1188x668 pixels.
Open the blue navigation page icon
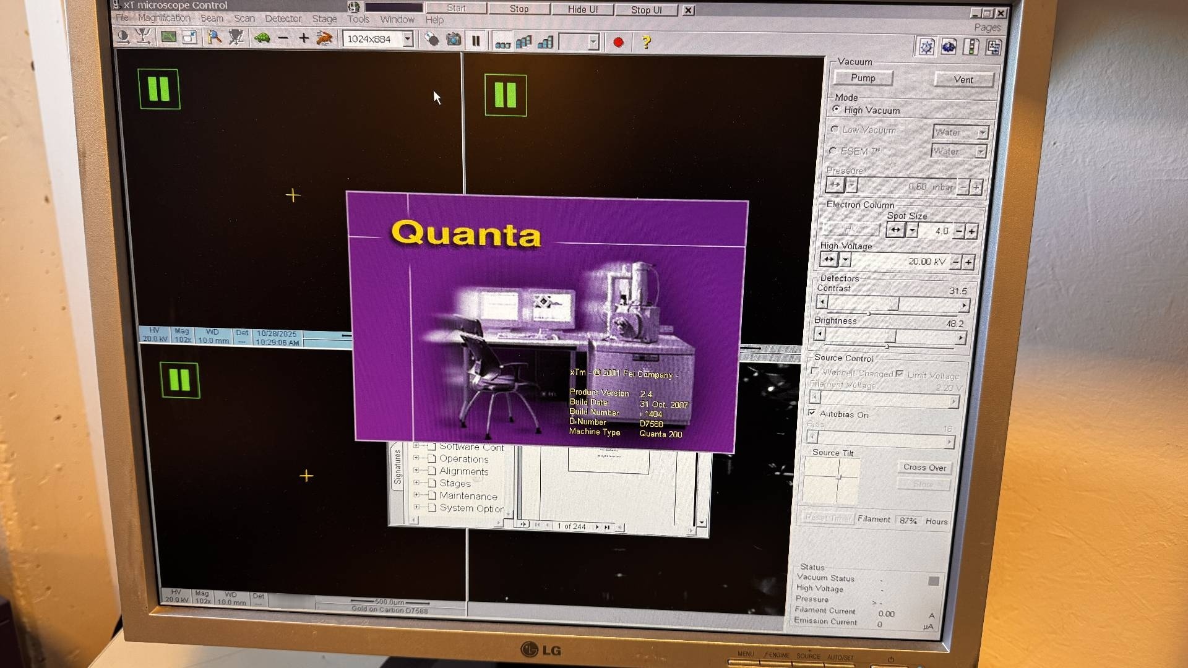click(x=949, y=47)
